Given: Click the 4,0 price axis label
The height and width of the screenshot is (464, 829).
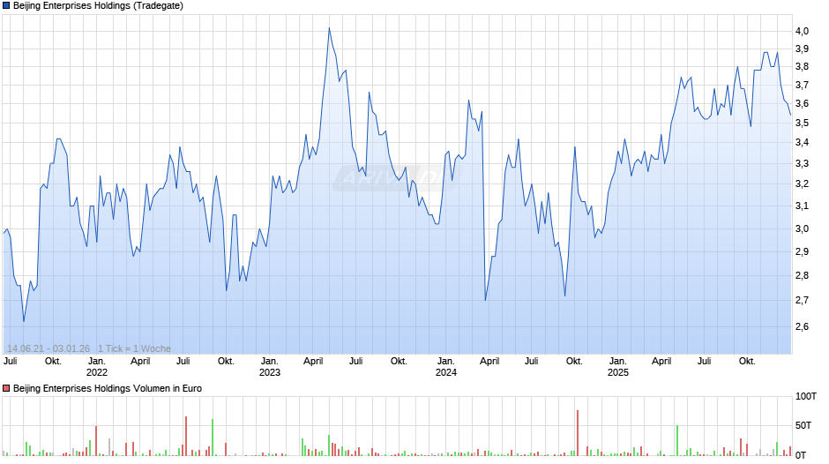Looking at the screenshot, I should [x=802, y=31].
